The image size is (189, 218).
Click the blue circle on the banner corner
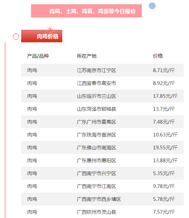(x=152, y=6)
